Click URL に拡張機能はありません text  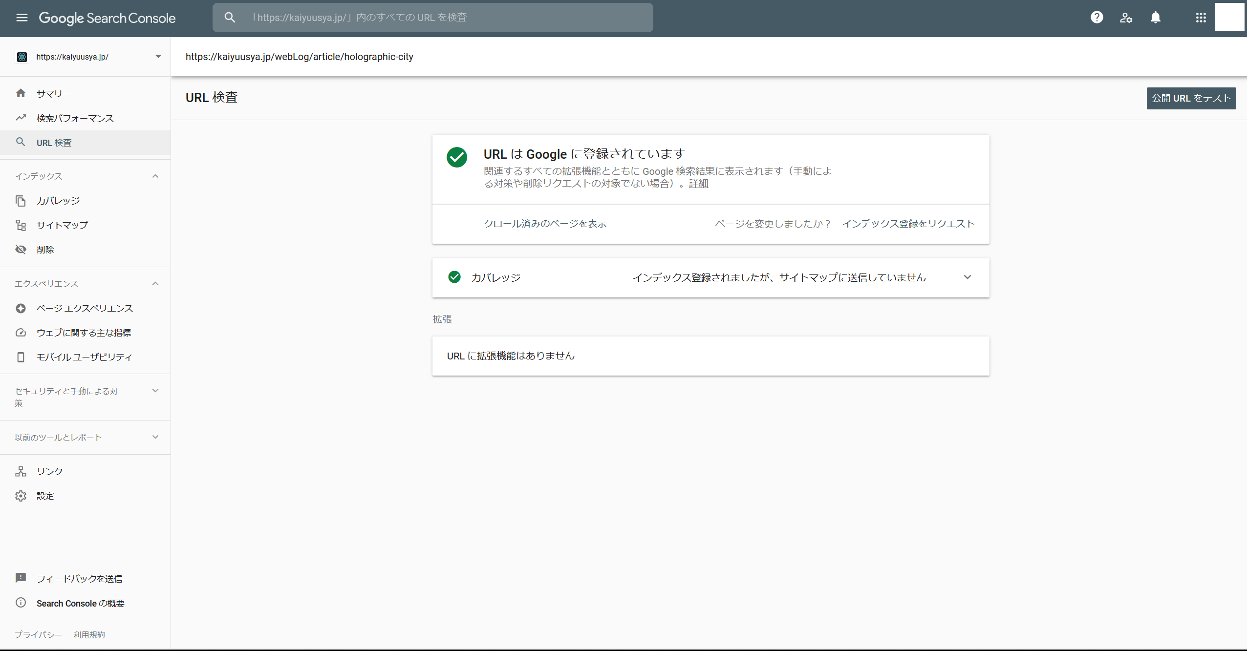(511, 356)
